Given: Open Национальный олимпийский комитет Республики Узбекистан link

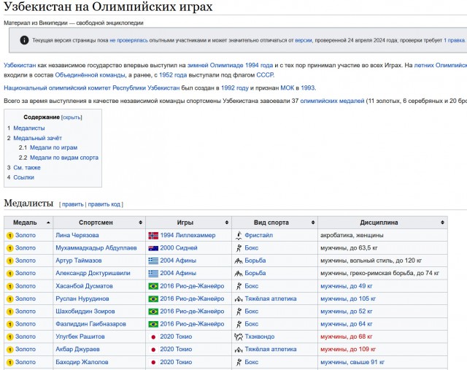Looking at the screenshot, I should tap(92, 88).
